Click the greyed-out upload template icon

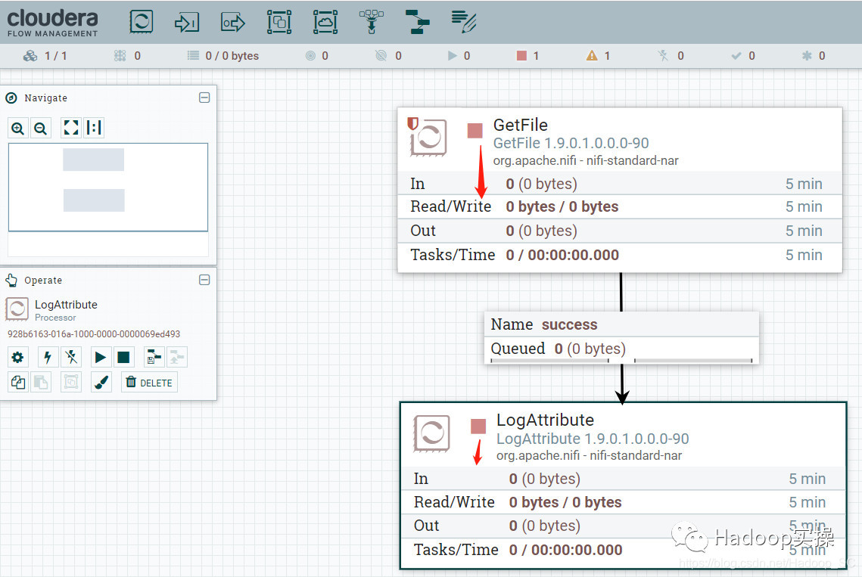coord(177,357)
